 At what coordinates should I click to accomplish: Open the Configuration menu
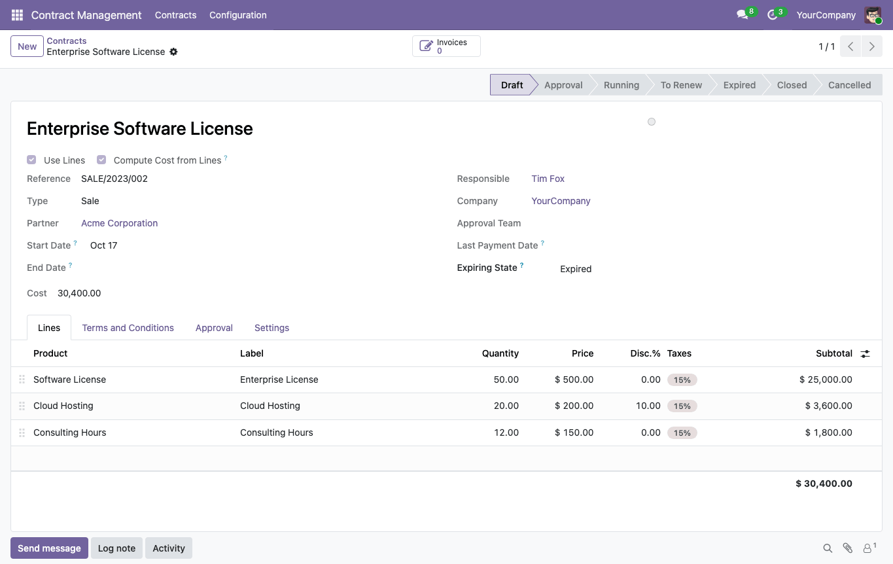pyautogui.click(x=238, y=14)
